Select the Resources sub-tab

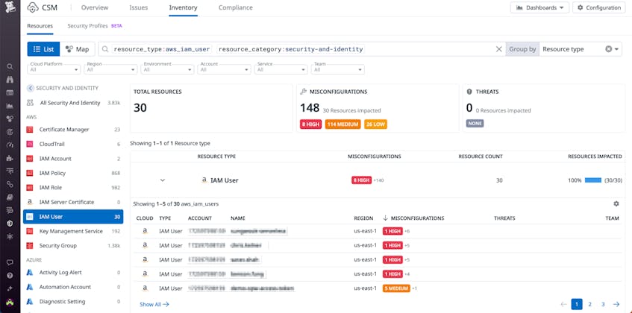(x=40, y=26)
